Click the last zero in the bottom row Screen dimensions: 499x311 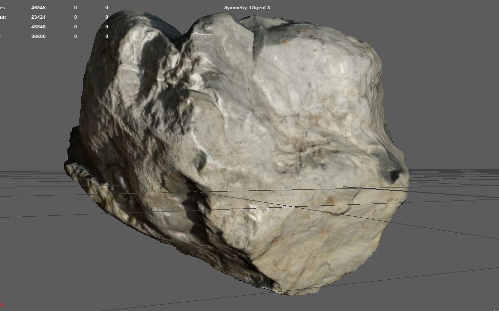pyautogui.click(x=107, y=37)
